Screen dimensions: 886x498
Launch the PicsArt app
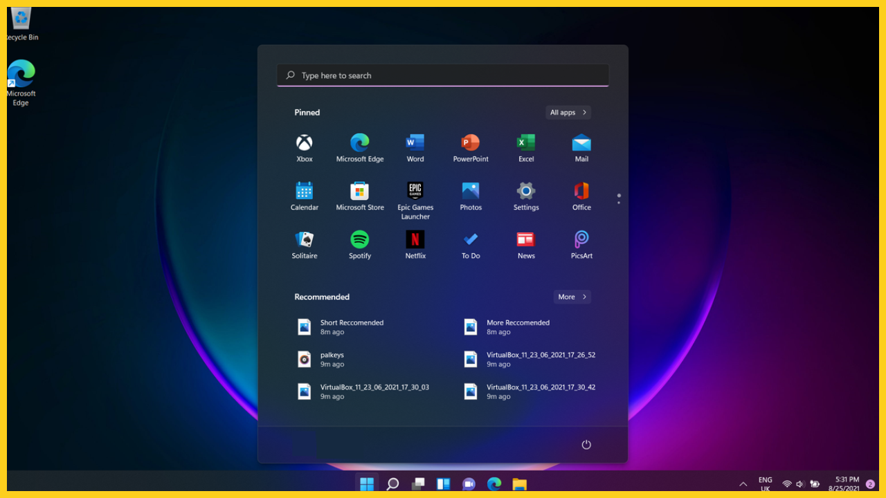point(581,246)
